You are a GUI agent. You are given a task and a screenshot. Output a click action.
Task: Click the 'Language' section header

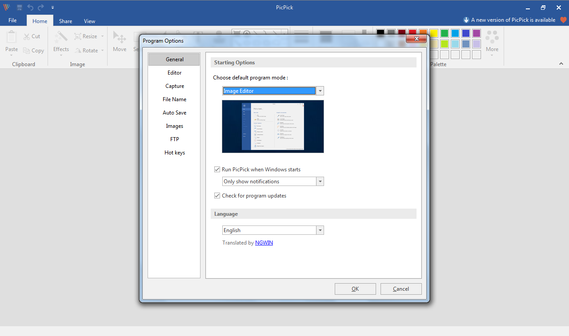[313, 214]
